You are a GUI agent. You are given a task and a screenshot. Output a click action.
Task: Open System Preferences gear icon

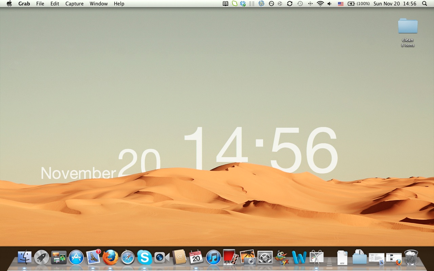tap(265, 258)
